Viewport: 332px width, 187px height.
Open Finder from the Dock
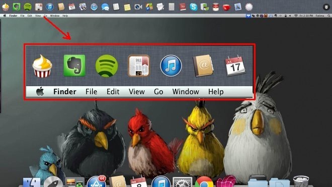(32, 182)
